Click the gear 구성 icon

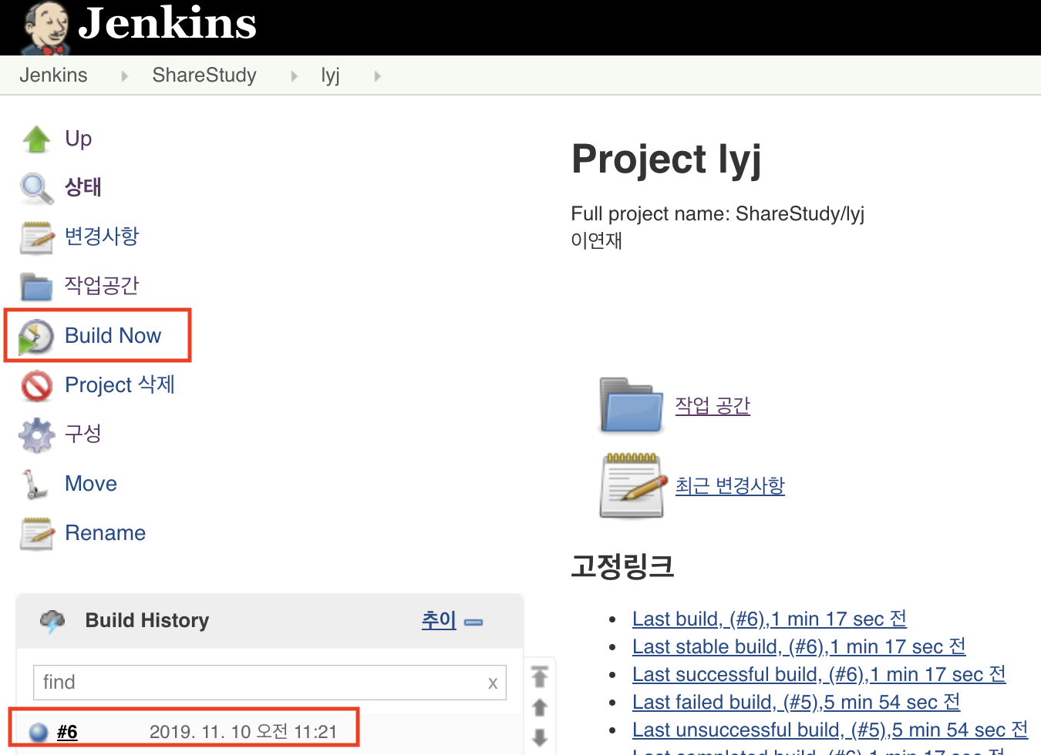pyautogui.click(x=37, y=435)
